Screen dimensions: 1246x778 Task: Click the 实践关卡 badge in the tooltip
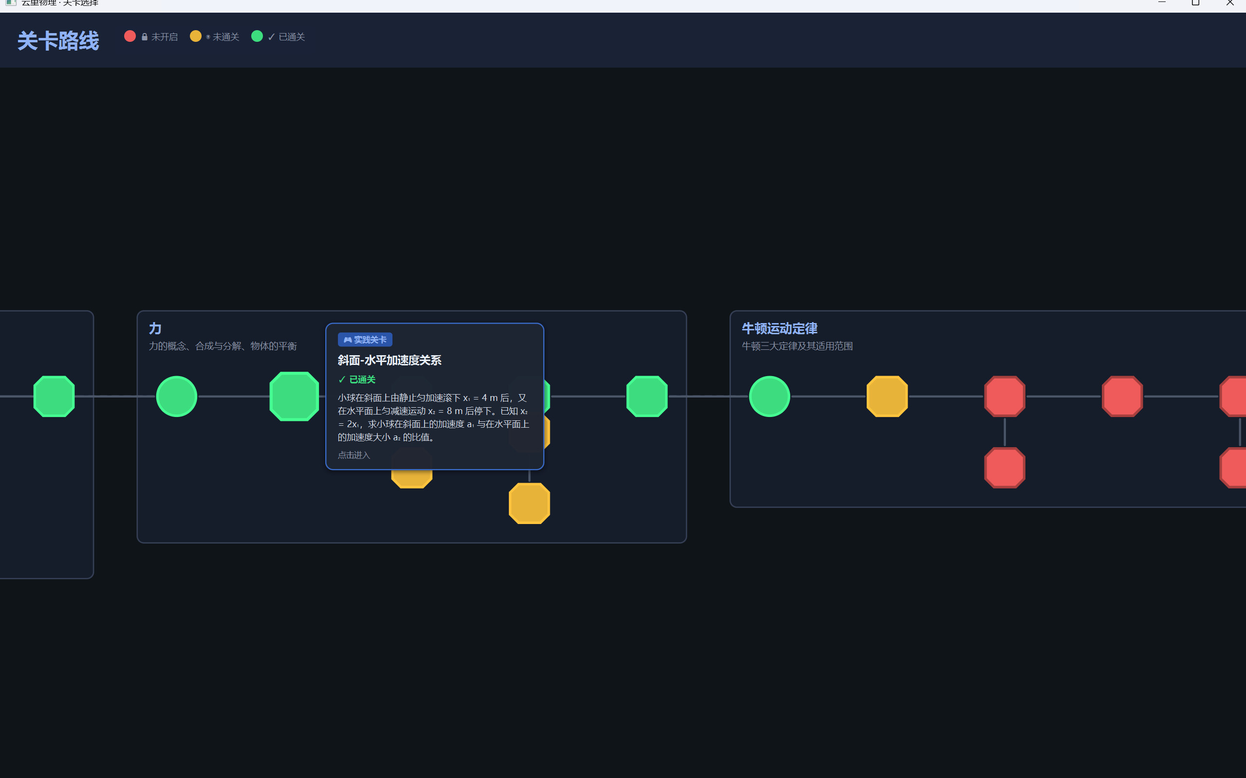[365, 340]
